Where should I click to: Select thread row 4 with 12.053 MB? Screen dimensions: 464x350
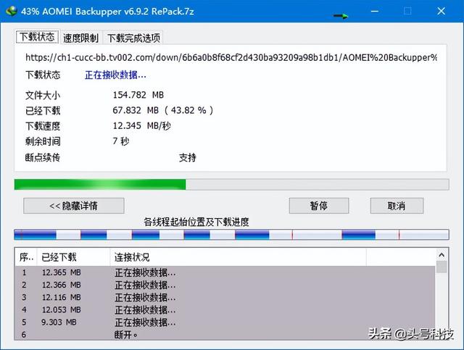pos(225,309)
